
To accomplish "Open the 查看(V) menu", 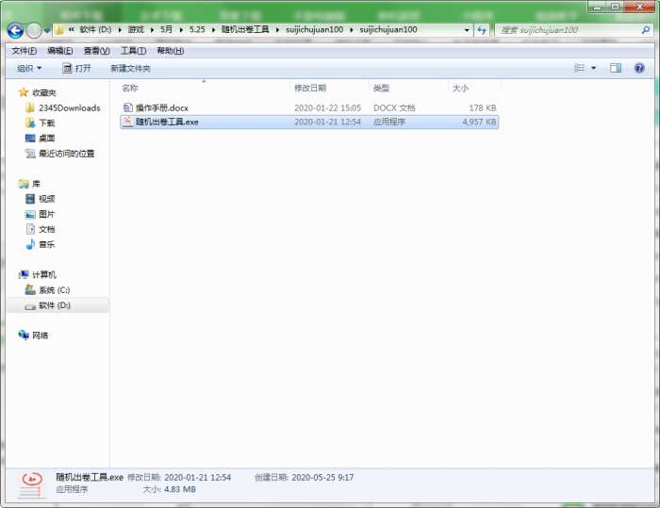I will pyautogui.click(x=97, y=51).
